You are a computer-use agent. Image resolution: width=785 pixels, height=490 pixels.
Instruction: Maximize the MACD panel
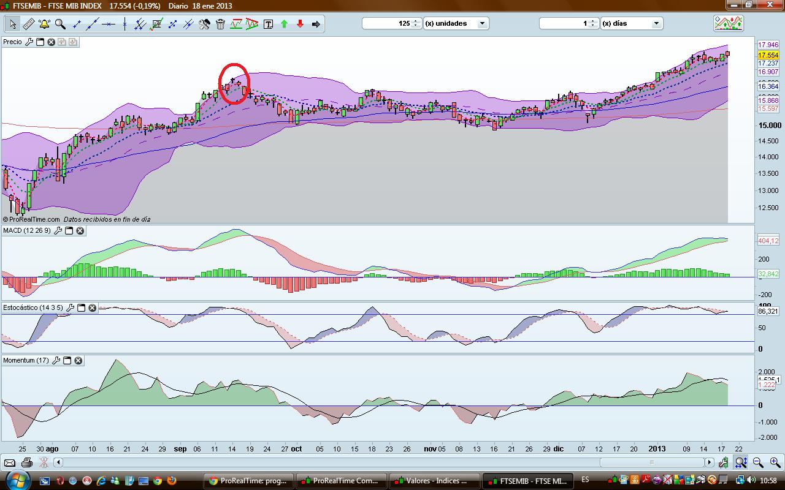click(69, 231)
